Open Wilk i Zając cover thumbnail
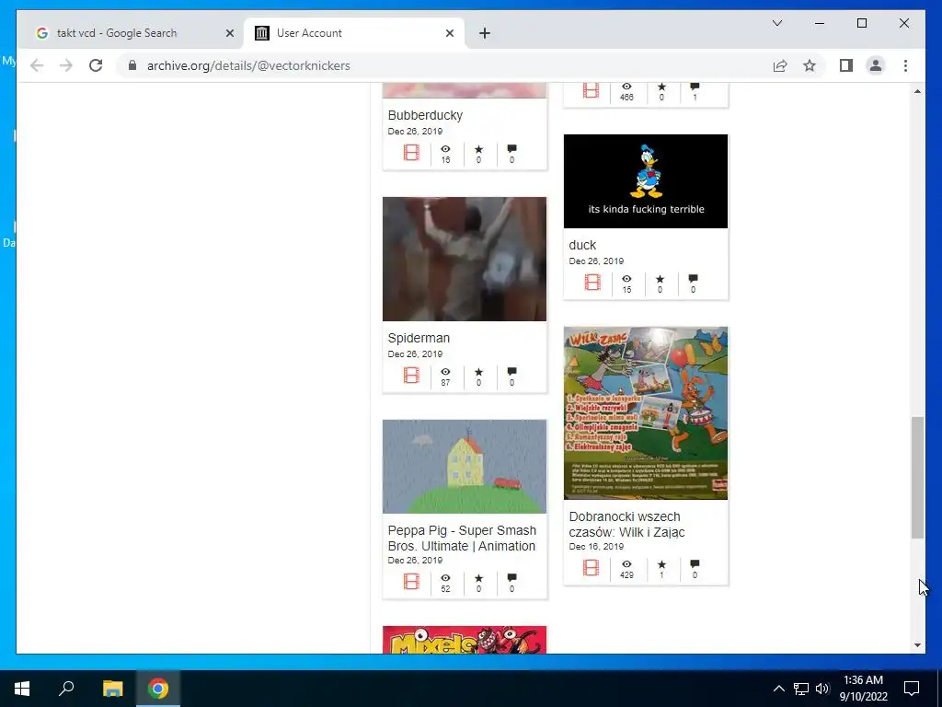The width and height of the screenshot is (942, 707). click(646, 413)
